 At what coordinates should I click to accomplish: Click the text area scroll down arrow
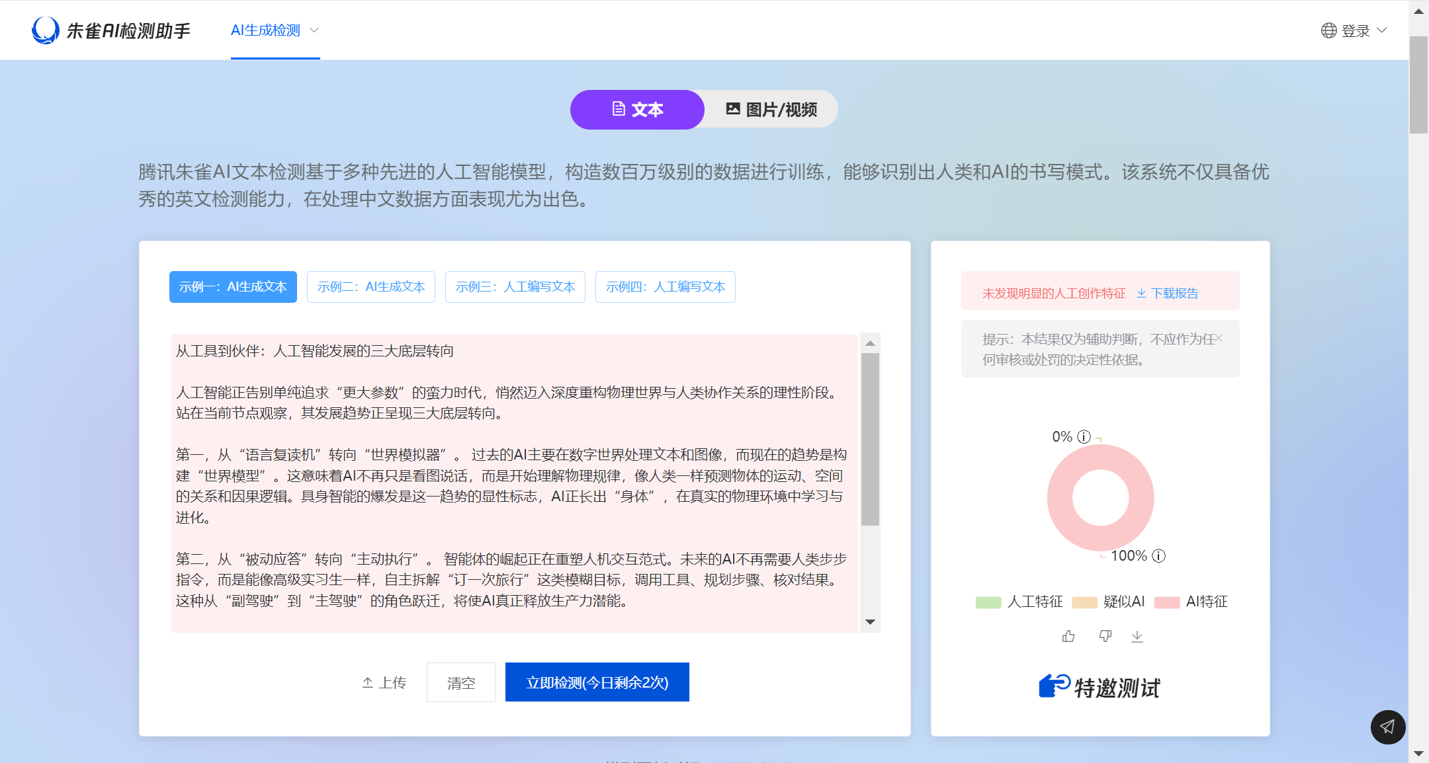(x=870, y=622)
